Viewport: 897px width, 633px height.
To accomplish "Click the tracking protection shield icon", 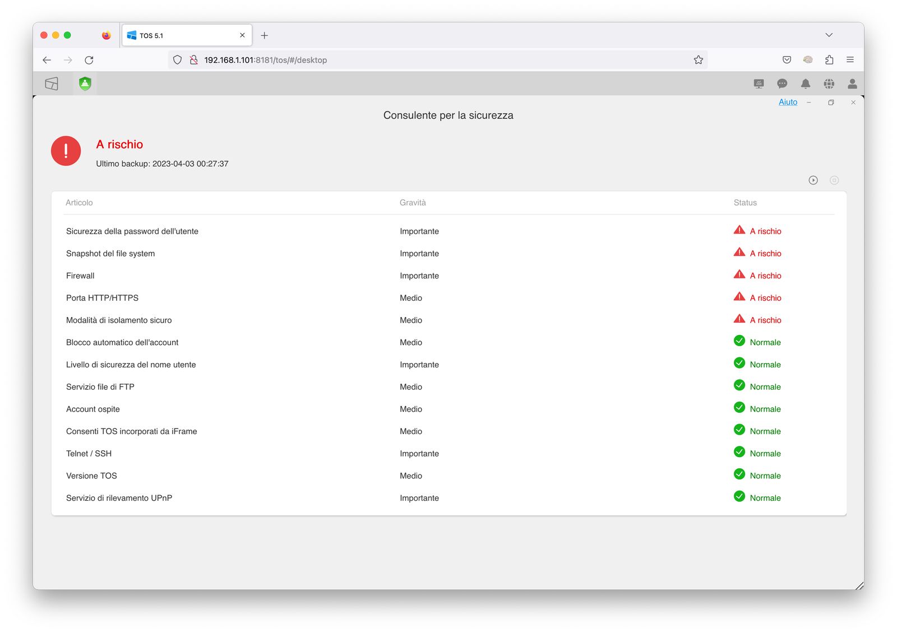I will [x=177, y=60].
